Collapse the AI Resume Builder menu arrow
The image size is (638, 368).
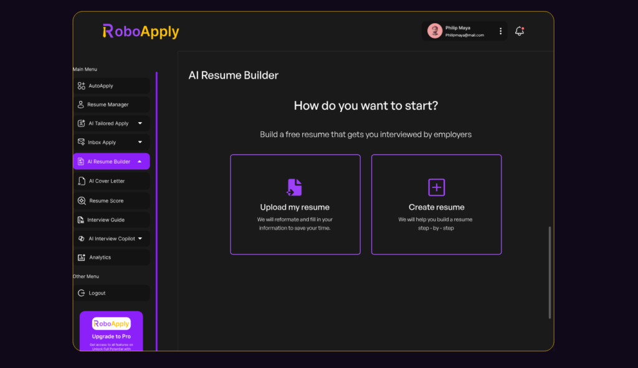click(x=139, y=161)
